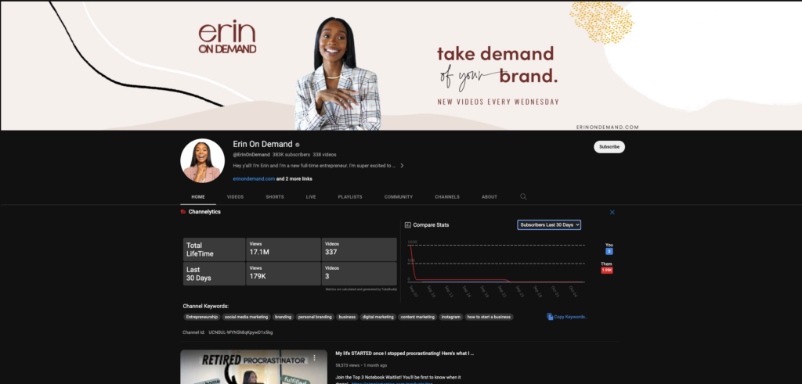Screen dimensions: 802x384
Task: Click the verified badge beside Erin On Demand
Action: (298, 145)
